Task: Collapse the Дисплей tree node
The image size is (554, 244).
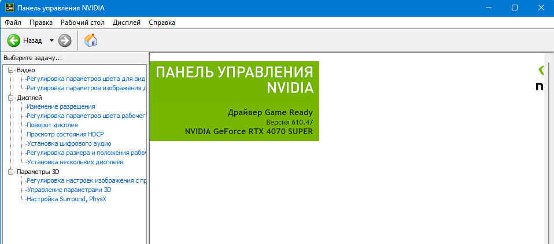Action: [x=10, y=98]
